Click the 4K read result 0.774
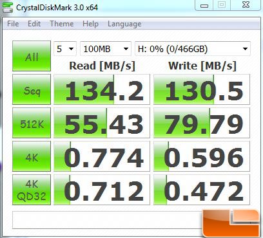 coord(102,156)
